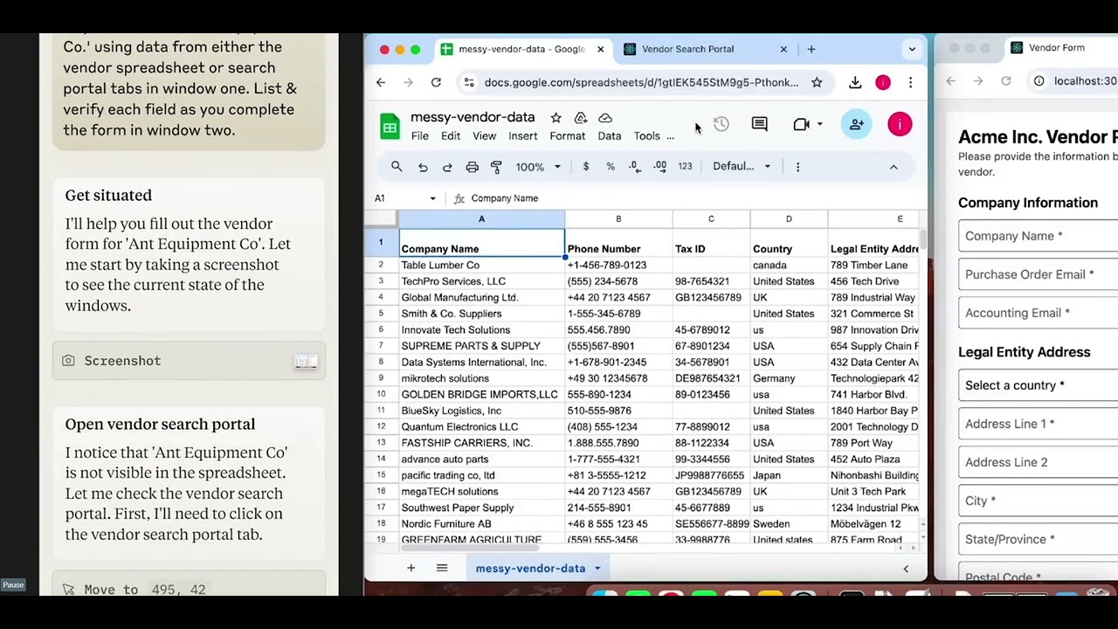
Task: Switch to Vendor Search Portal tab
Action: [687, 49]
